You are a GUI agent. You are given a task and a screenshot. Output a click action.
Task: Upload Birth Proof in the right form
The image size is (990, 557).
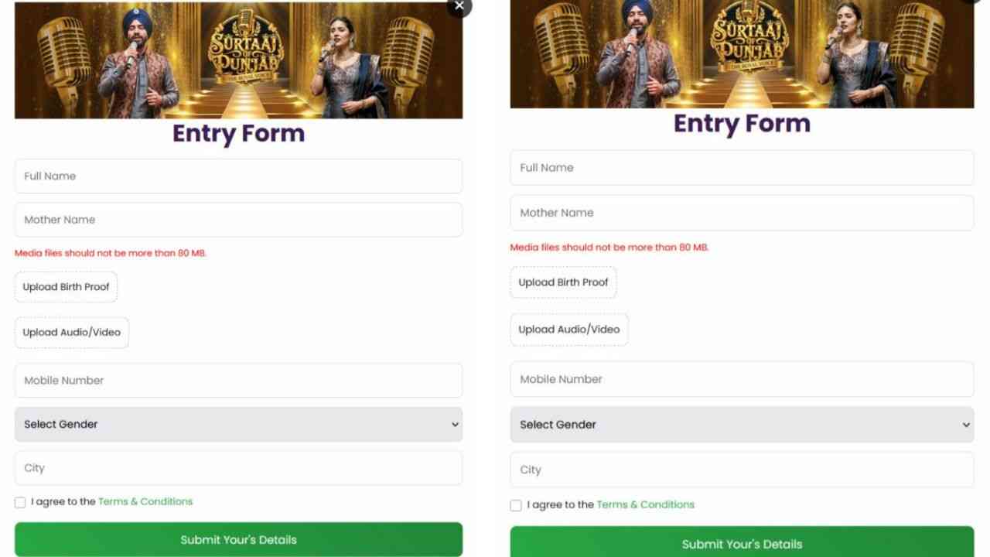click(x=563, y=282)
